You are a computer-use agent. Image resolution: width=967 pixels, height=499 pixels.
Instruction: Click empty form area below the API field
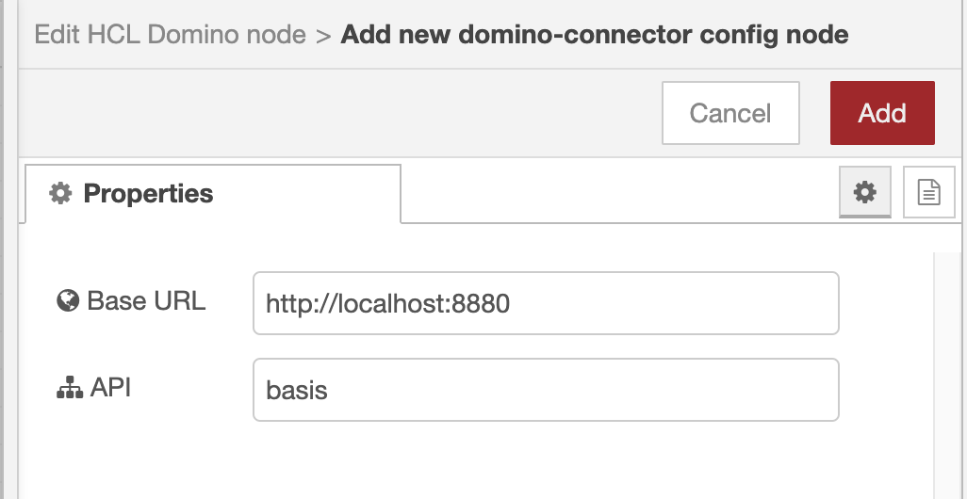471,461
